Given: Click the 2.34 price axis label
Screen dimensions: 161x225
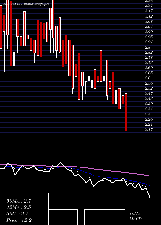Looking at the screenshot, I should (149, 109).
